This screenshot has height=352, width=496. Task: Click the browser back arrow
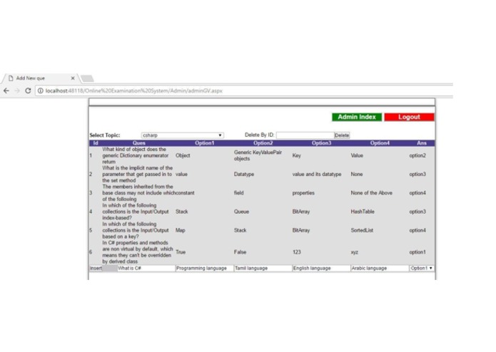(6, 91)
